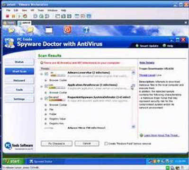Click the leftmost snapshot icon in VMware toolbar
This screenshot has width=189, height=170.
(36, 16)
